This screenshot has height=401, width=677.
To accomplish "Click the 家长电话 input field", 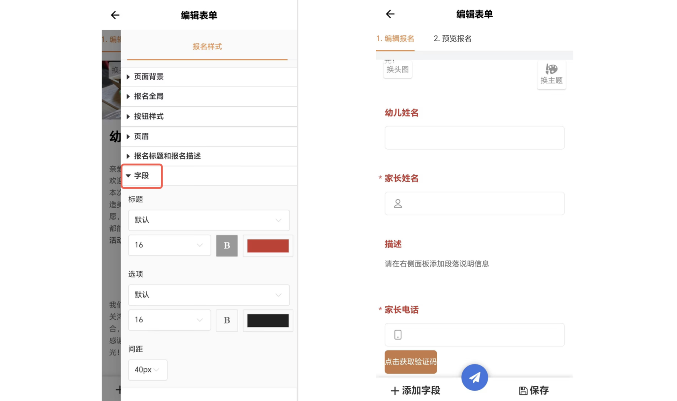I will [474, 335].
